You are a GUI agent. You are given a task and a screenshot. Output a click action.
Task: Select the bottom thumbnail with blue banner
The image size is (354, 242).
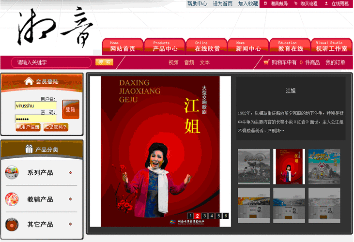tap(289, 205)
